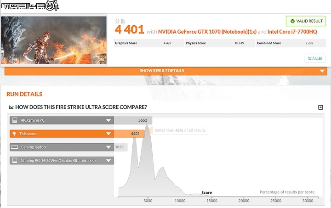This screenshot has height=208, width=331.
Task: Select the Graphics Score value 4 427
Action: click(x=167, y=43)
